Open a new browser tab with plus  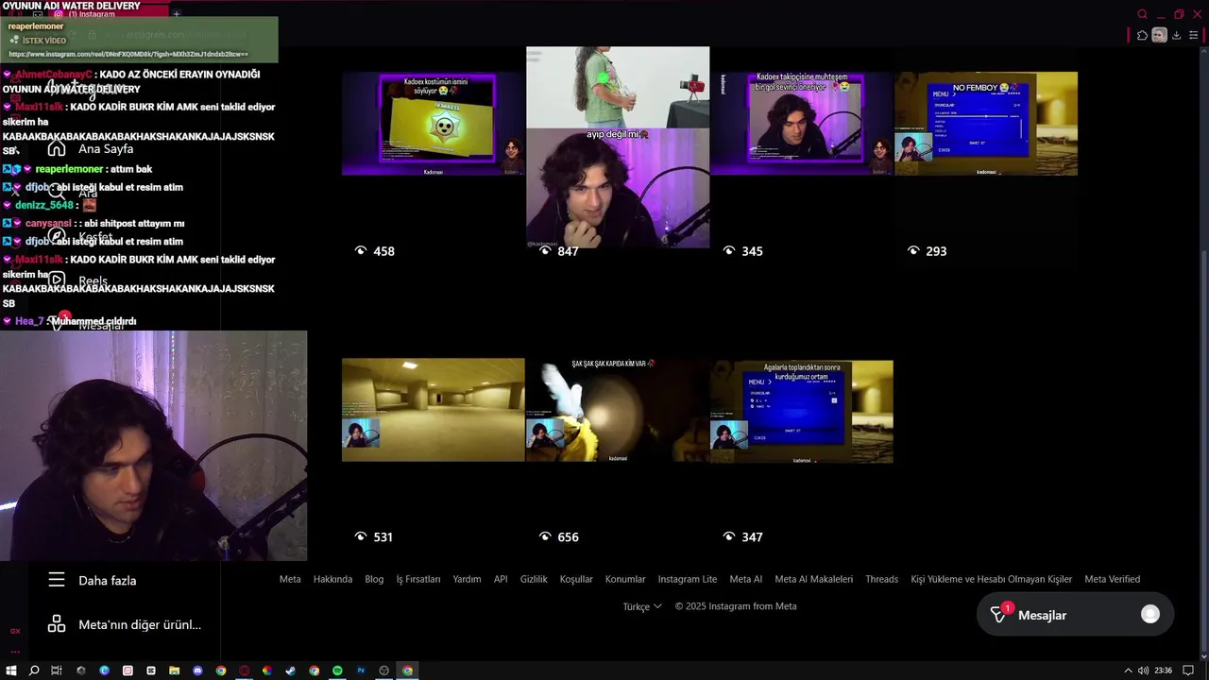pyautogui.click(x=176, y=14)
